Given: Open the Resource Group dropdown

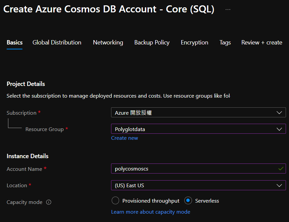Looking at the screenshot, I should (198, 129).
